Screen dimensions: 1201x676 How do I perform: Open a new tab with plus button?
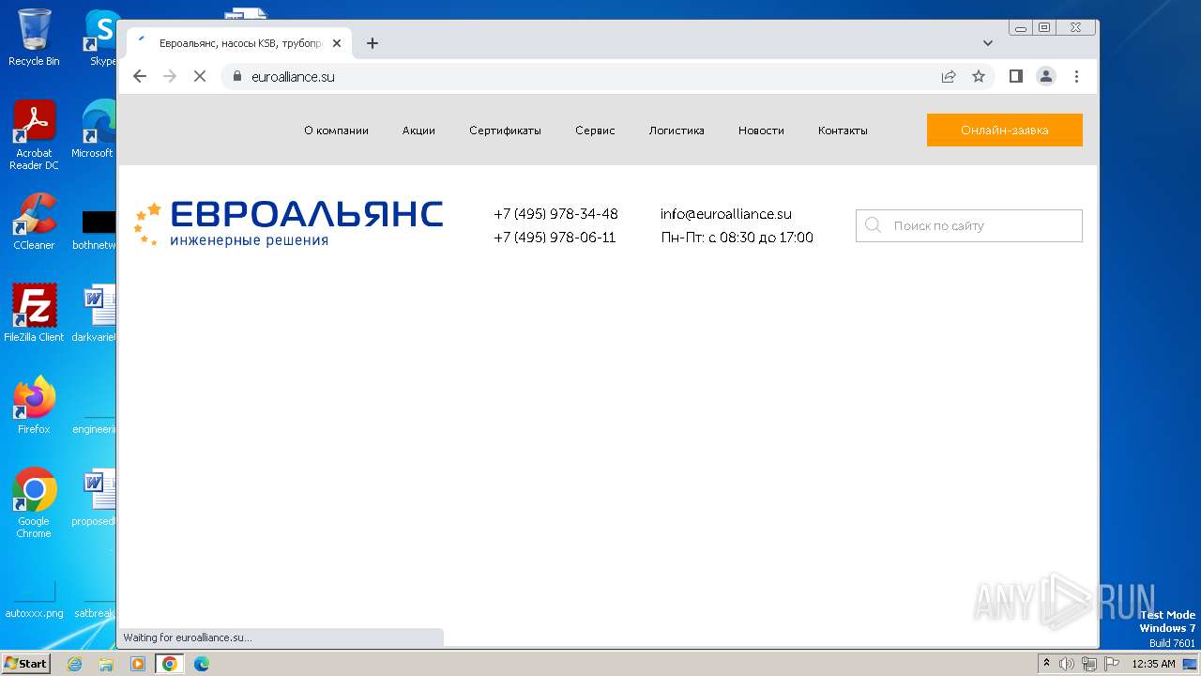pos(372,43)
